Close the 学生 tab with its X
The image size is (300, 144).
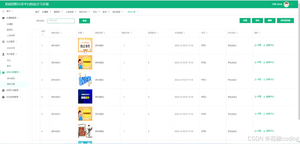pyautogui.click(x=99, y=12)
